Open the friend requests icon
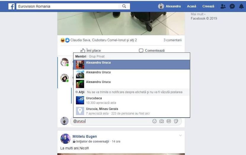This screenshot has width=246, height=155. [223, 6]
